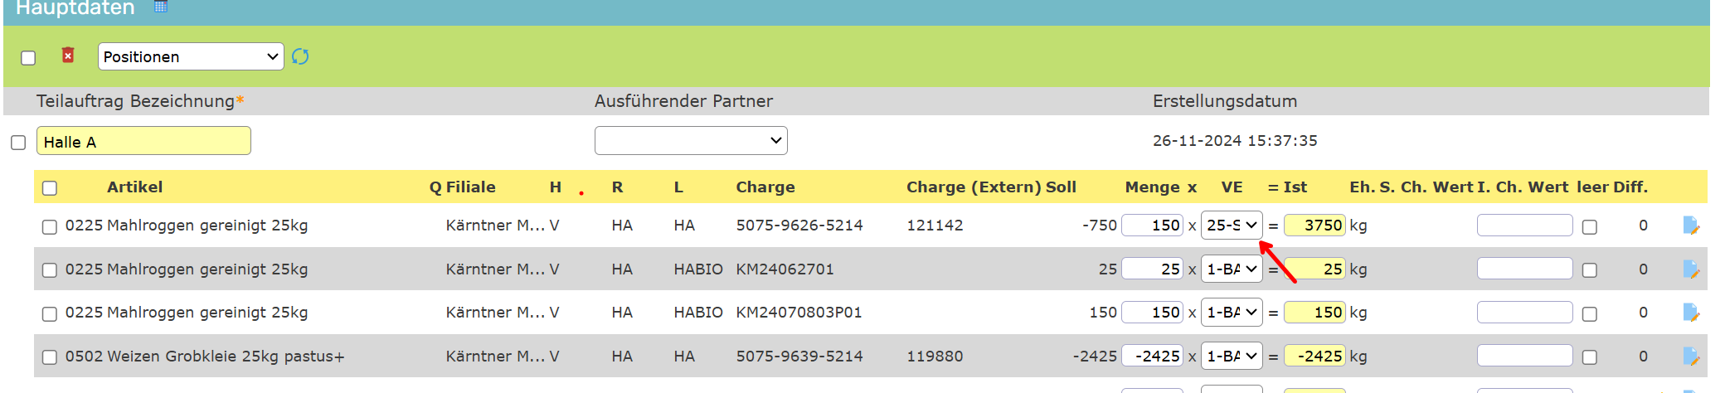Viewport: 1725px width, 393px height.
Task: Click the Charge column header
Action: (x=765, y=187)
